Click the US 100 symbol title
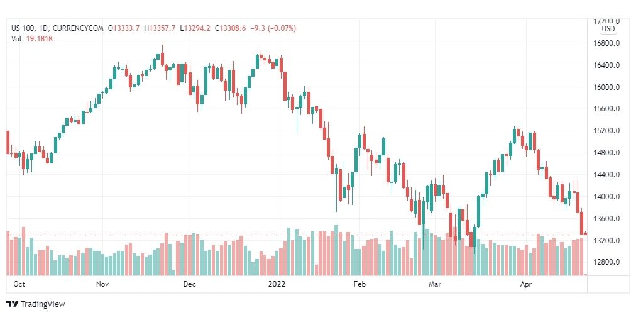 point(23,28)
